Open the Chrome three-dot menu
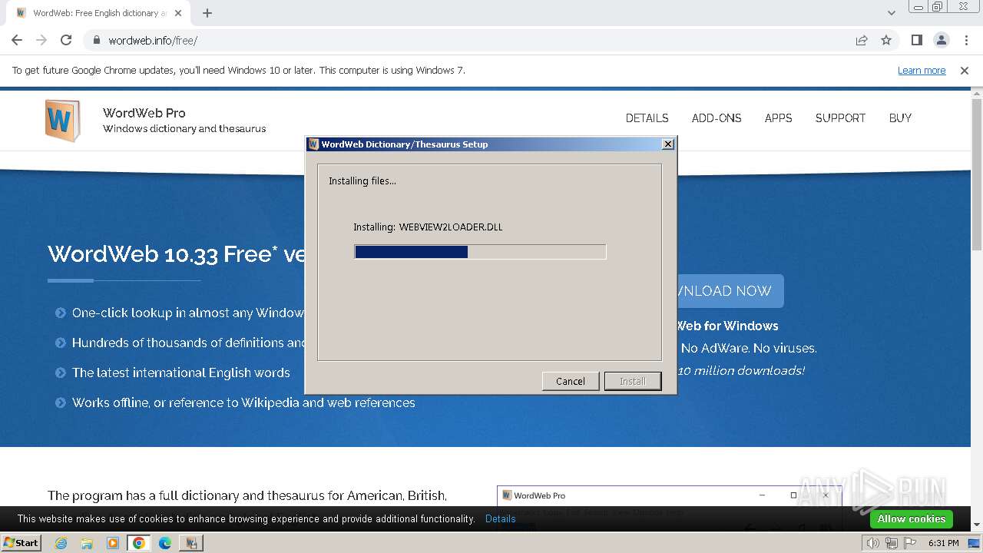 point(965,40)
